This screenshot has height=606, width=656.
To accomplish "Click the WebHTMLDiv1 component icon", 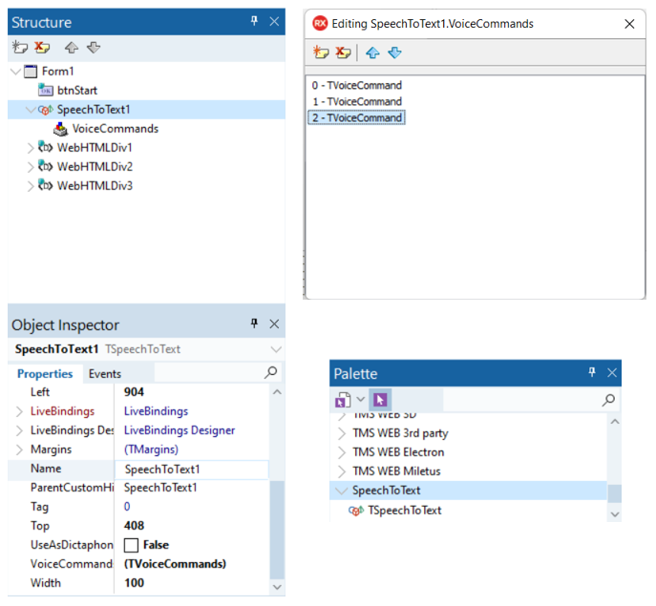I will tap(46, 147).
